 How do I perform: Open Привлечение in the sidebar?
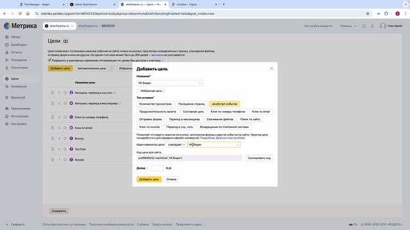click(x=20, y=109)
